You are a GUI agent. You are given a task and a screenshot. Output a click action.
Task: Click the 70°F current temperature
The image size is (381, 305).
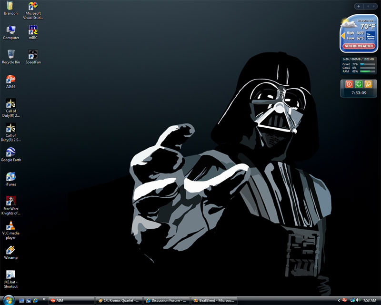pos(368,26)
